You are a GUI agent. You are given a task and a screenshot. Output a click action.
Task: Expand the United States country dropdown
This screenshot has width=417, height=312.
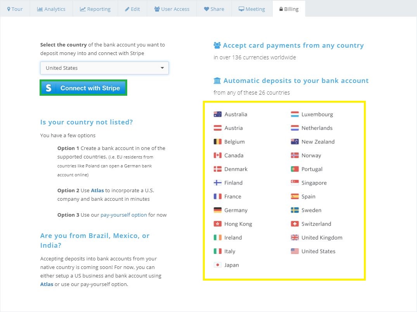(104, 68)
